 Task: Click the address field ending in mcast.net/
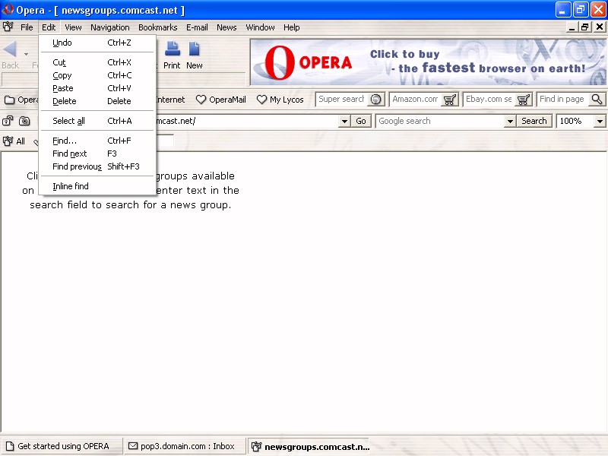point(248,122)
